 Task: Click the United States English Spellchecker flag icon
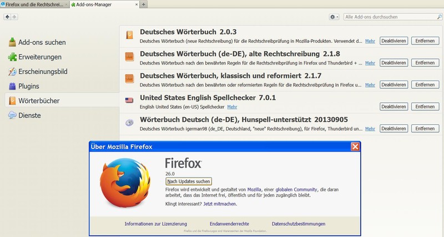129,100
